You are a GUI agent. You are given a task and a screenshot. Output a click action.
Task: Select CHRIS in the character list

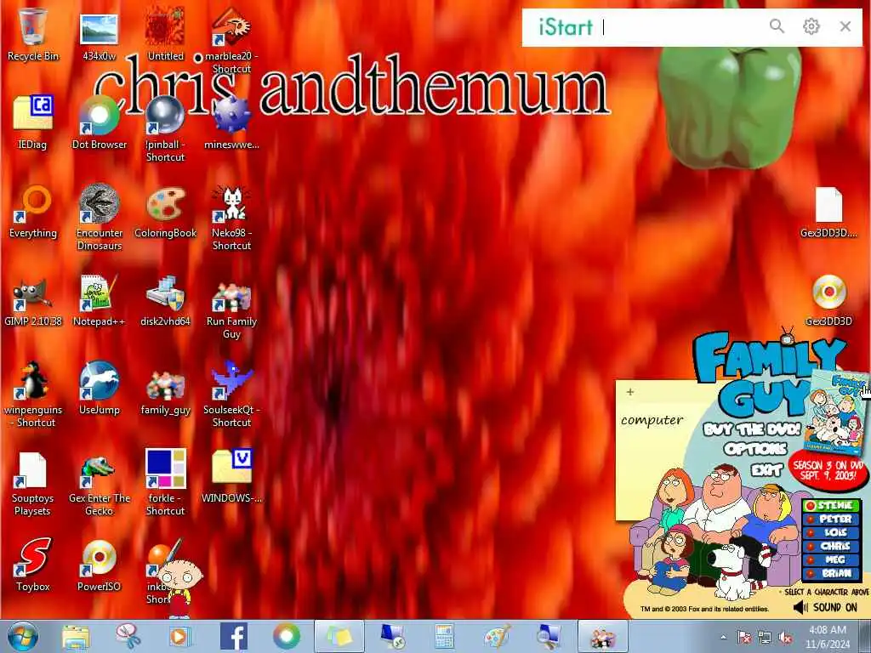832,546
